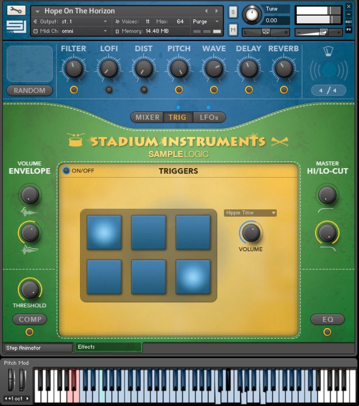Image resolution: width=359 pixels, height=406 pixels.
Task: Open the Hippie Time trigger dropdown
Action: tap(250, 213)
